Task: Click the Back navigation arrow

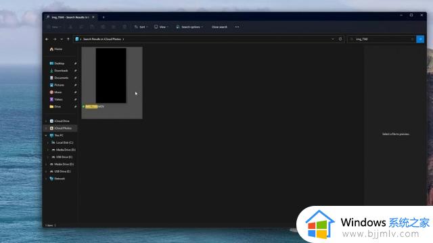Action: point(47,39)
